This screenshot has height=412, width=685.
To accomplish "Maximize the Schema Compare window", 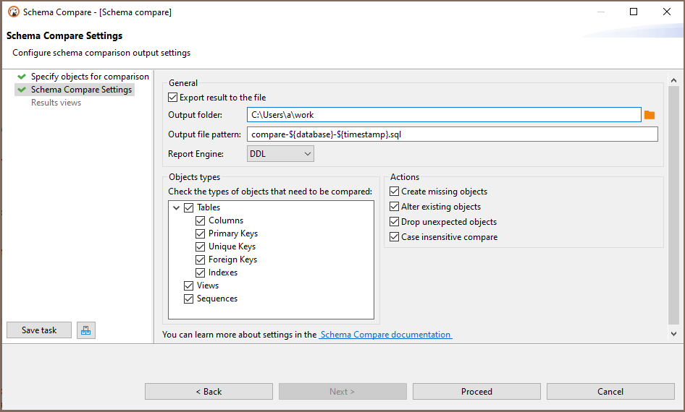I will (634, 12).
